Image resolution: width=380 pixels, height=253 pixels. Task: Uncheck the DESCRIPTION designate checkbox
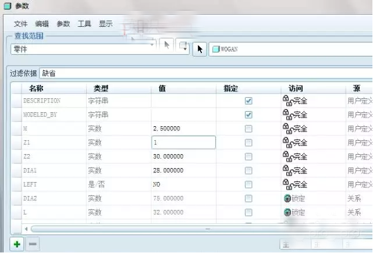(x=248, y=101)
